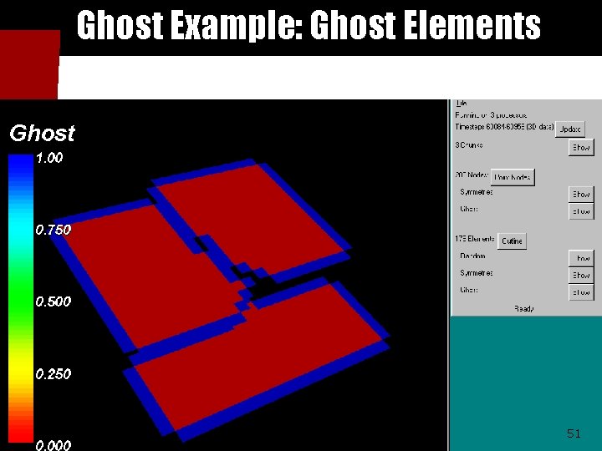The image size is (602, 451).
Task: Click the Update button beside Timesteps
Action: (570, 129)
